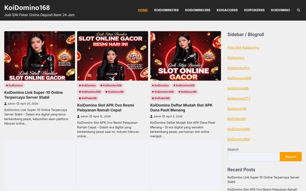Screen dimensions: 306x191
Task: Select KoiDomino388 tag under Slot APK Ovo post
Action: tap(90, 92)
